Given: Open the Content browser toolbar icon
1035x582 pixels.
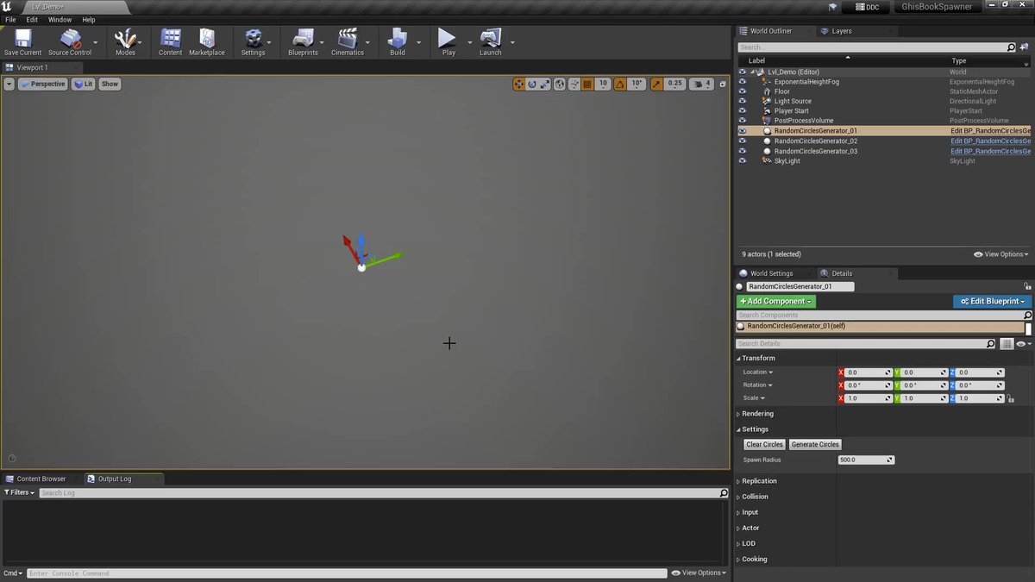Looking at the screenshot, I should (x=171, y=39).
